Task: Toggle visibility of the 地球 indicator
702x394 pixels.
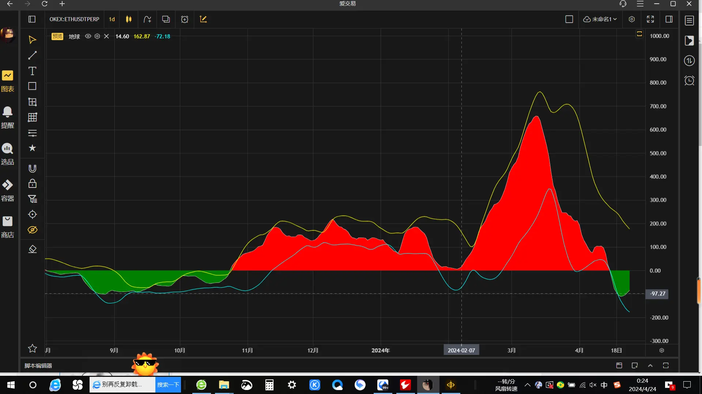Action: point(88,36)
